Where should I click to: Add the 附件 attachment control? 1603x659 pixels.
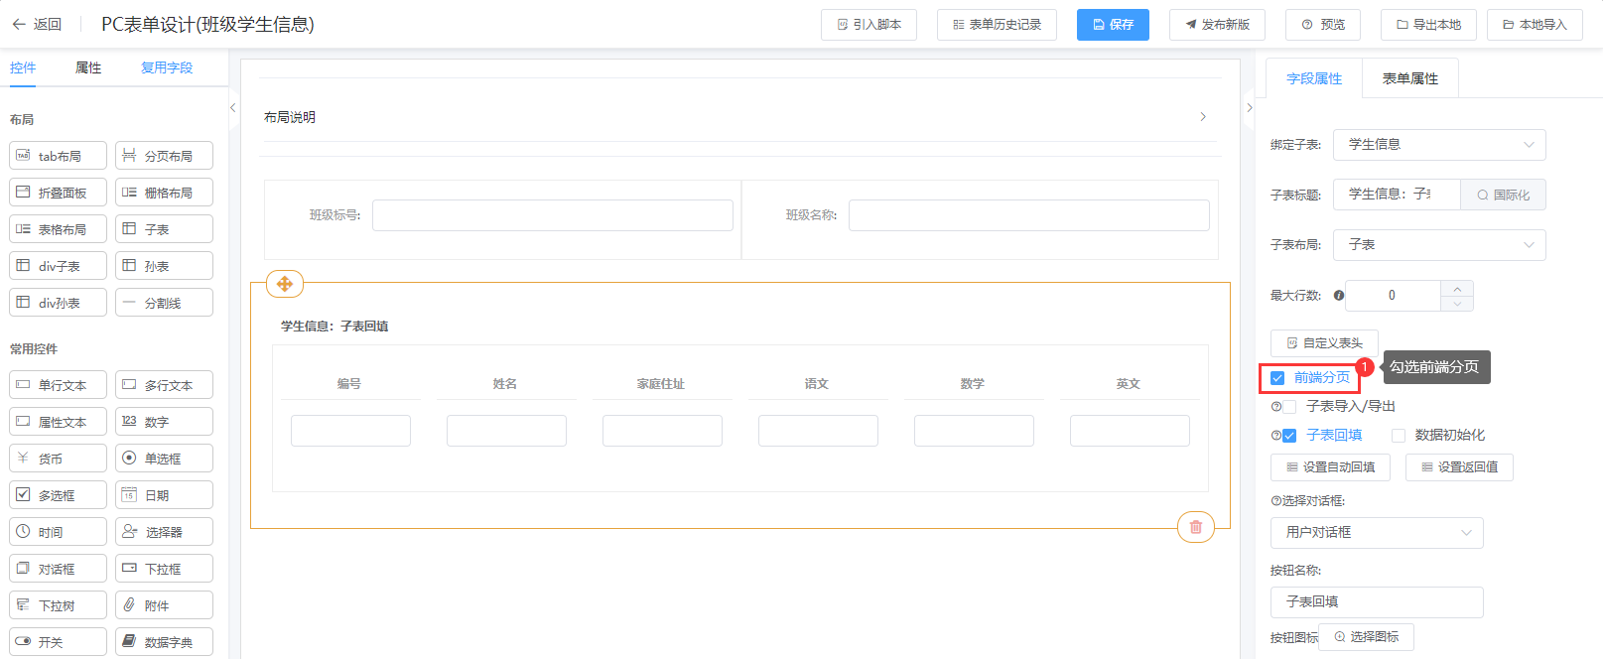[x=164, y=605]
